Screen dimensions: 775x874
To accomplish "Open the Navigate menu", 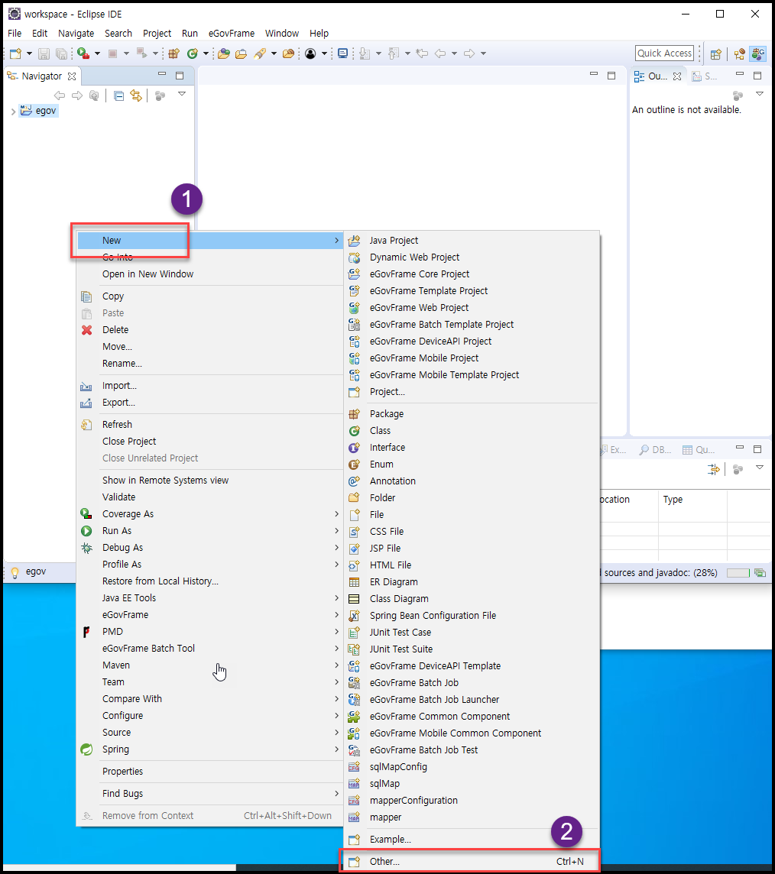I will tap(76, 34).
